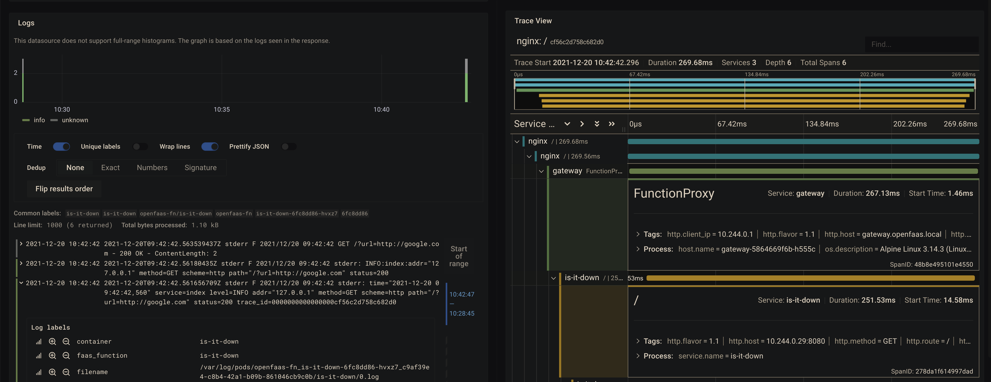
Task: Show ad-hoc statistics for faas_function label
Action: [x=38, y=356]
